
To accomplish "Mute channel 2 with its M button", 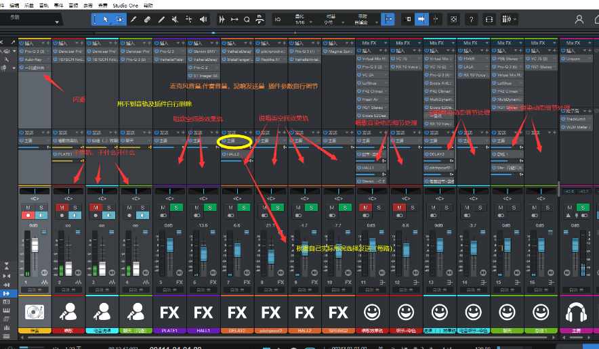I will pos(62,206).
